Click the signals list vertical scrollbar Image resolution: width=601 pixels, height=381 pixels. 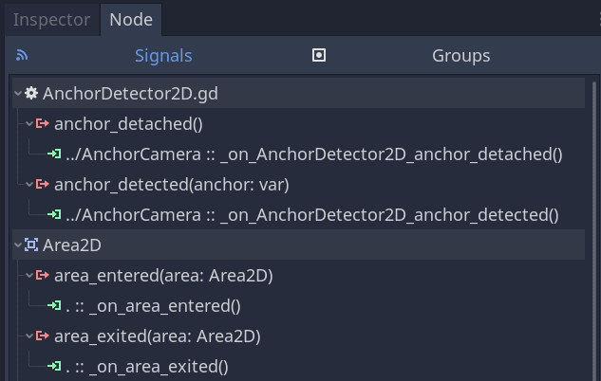[x=594, y=229]
